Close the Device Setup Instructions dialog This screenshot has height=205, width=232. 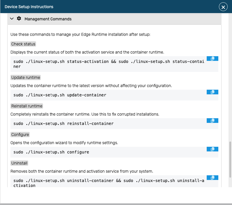[x=223, y=7]
